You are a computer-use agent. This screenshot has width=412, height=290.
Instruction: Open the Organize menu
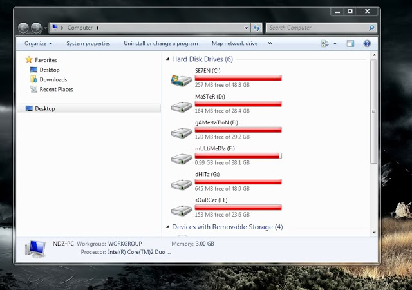[x=38, y=43]
